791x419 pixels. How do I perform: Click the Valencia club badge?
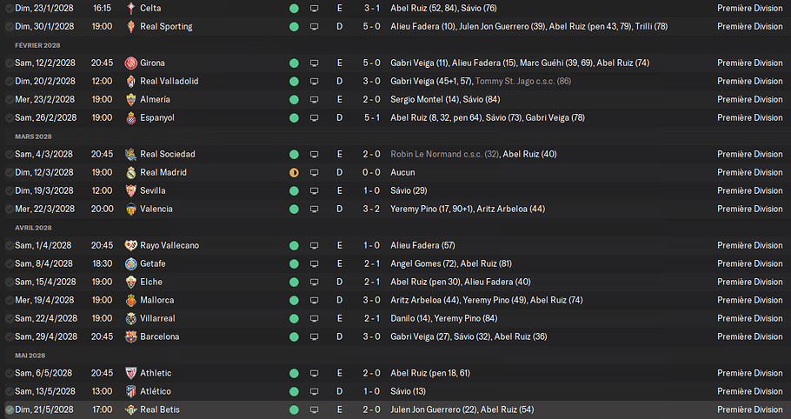tap(130, 209)
